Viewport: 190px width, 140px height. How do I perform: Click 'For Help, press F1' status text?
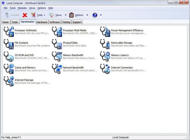[11, 137]
